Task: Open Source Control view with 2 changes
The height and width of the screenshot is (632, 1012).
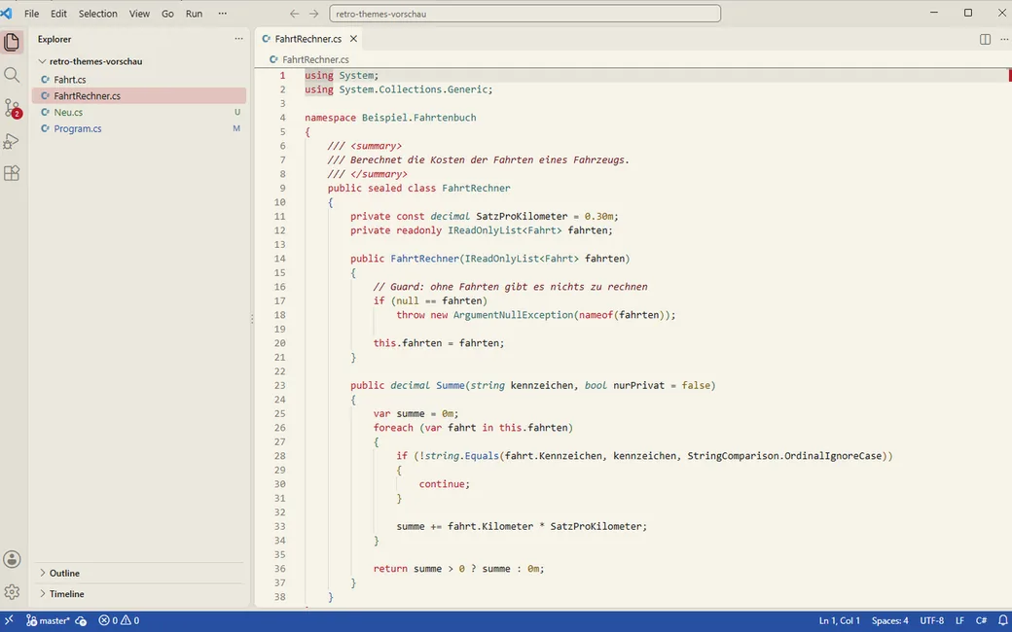Action: (12, 108)
